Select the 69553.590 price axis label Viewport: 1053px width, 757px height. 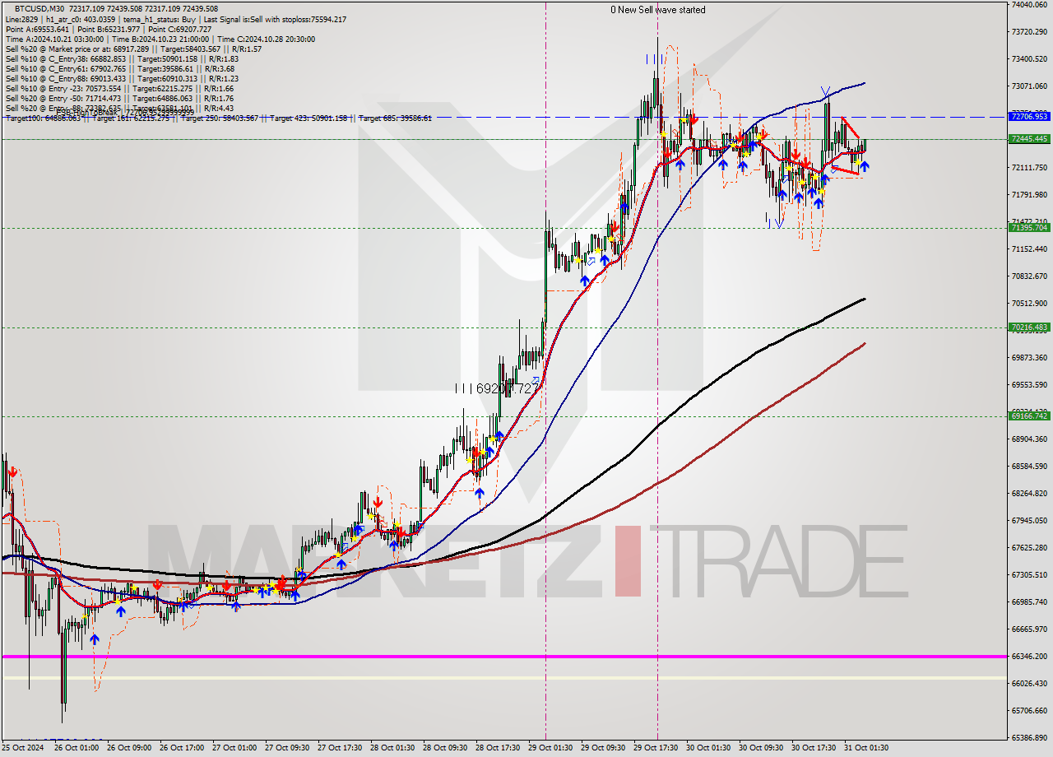pyautogui.click(x=1029, y=384)
